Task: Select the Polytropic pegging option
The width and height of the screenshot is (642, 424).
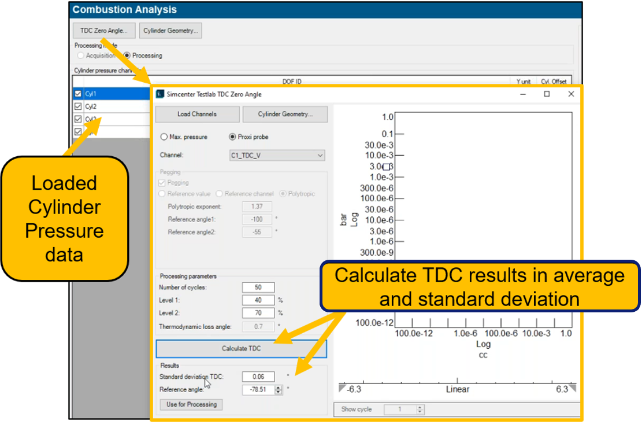Action: pos(283,194)
